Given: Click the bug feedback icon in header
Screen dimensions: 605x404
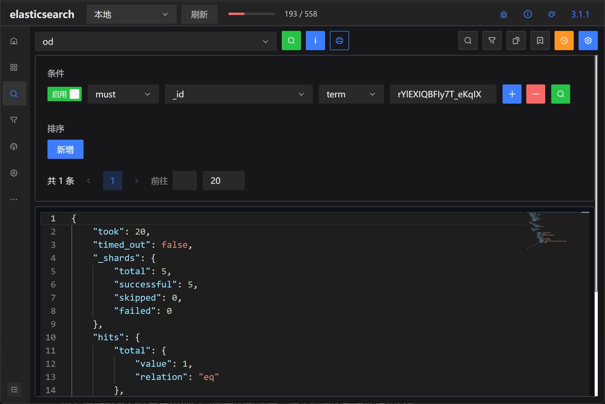Looking at the screenshot, I should (x=504, y=15).
